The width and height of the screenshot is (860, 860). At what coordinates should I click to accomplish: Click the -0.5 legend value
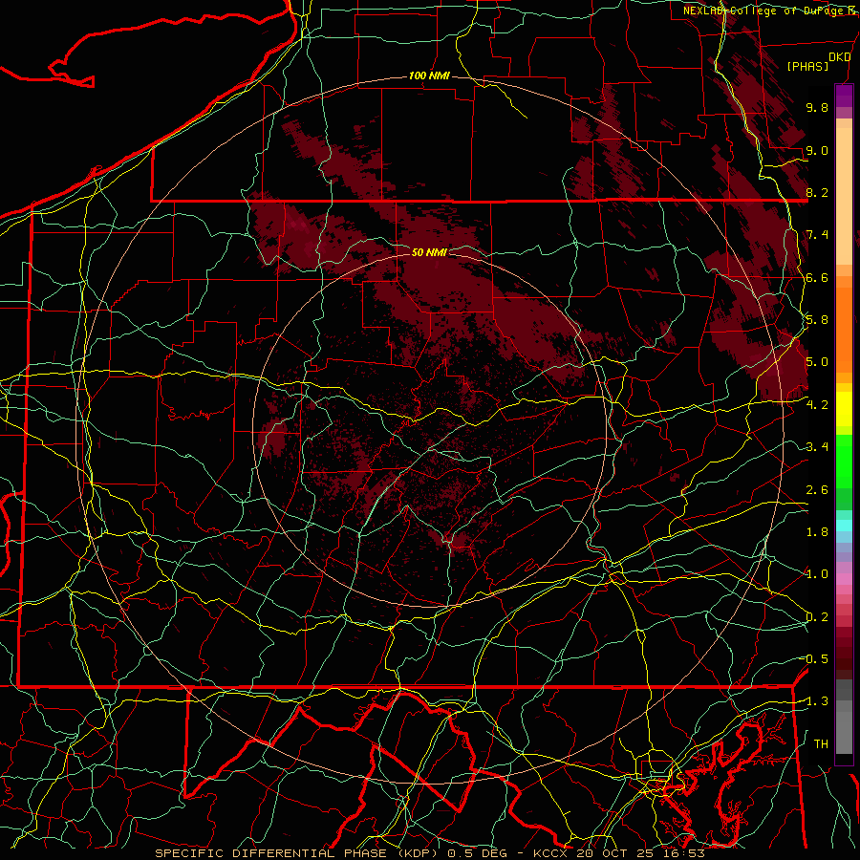click(814, 659)
